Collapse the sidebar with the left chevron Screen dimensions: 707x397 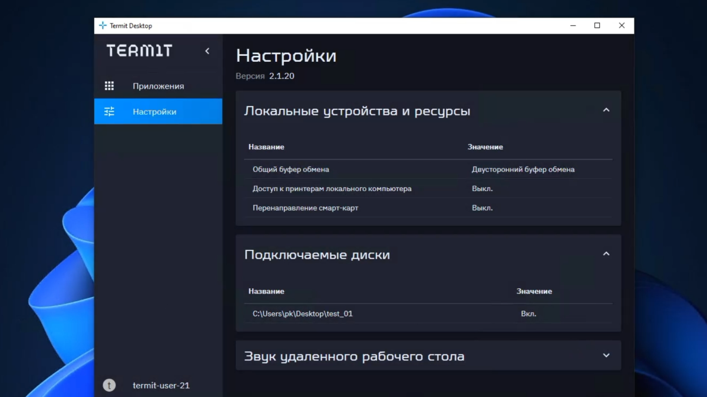(207, 51)
